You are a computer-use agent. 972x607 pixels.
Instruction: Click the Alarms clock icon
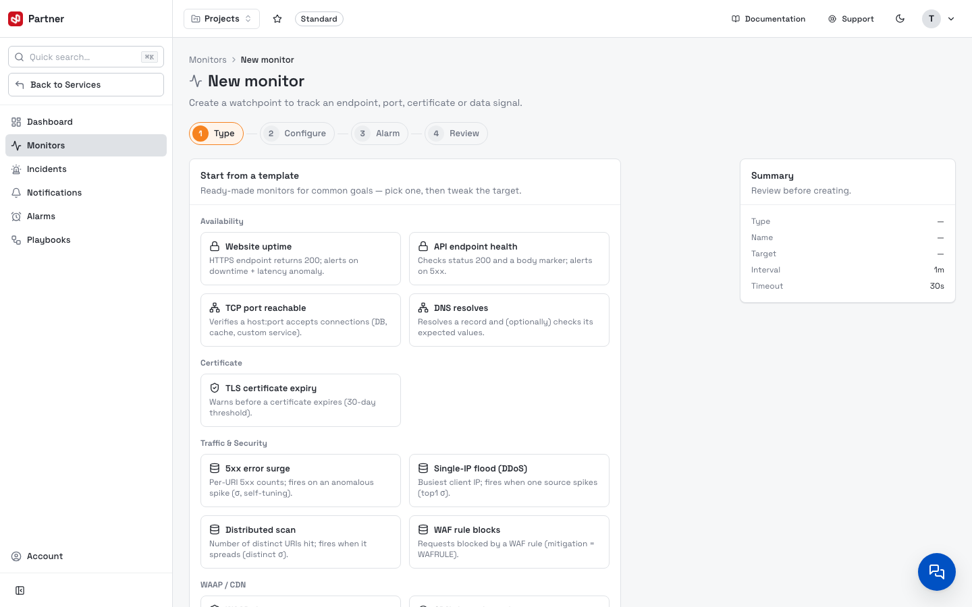(16, 216)
